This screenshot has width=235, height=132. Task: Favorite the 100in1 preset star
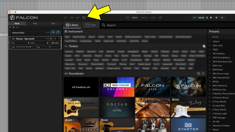click(x=210, y=41)
